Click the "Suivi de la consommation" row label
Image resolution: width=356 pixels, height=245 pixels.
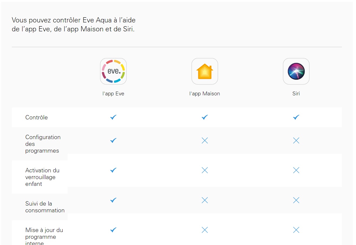tap(45, 207)
